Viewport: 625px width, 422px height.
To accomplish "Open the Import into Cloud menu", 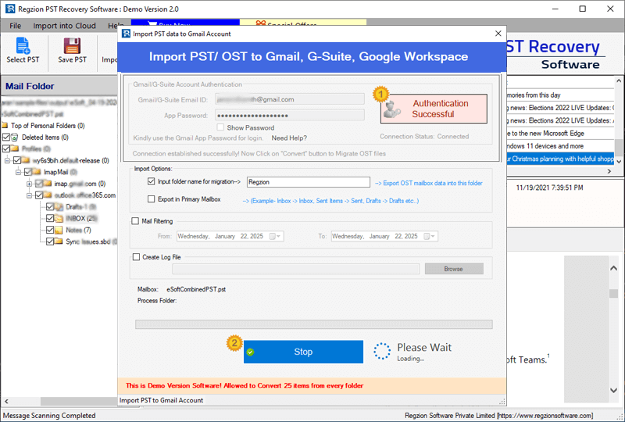I will (64, 26).
